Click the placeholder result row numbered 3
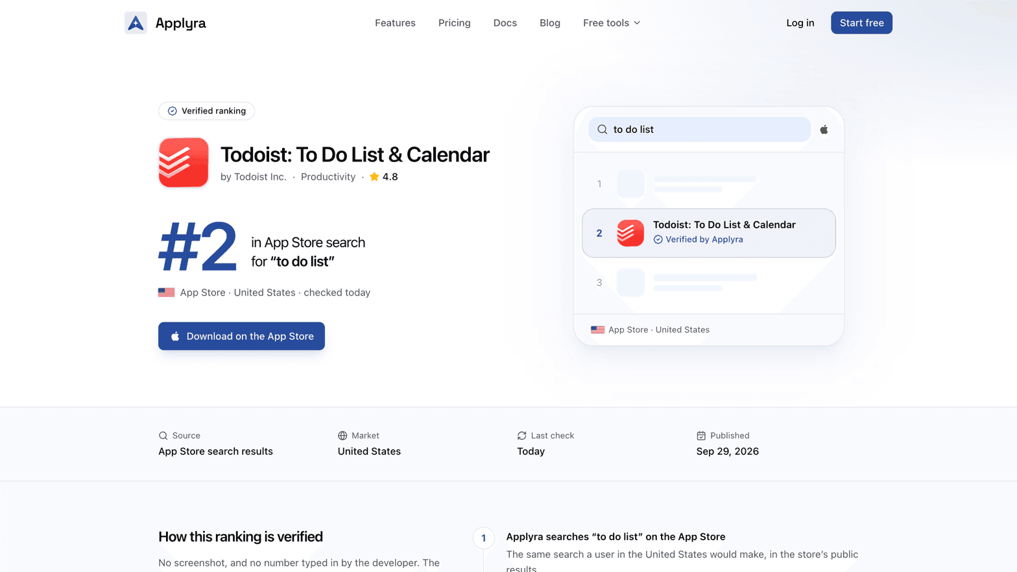Viewport: 1017px width, 572px height. (708, 282)
